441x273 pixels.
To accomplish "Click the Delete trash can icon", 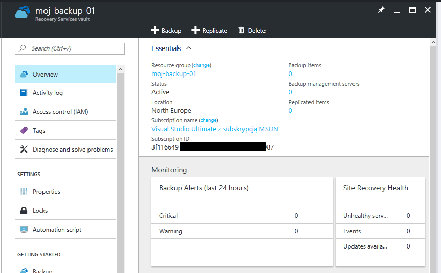I will [x=241, y=30].
